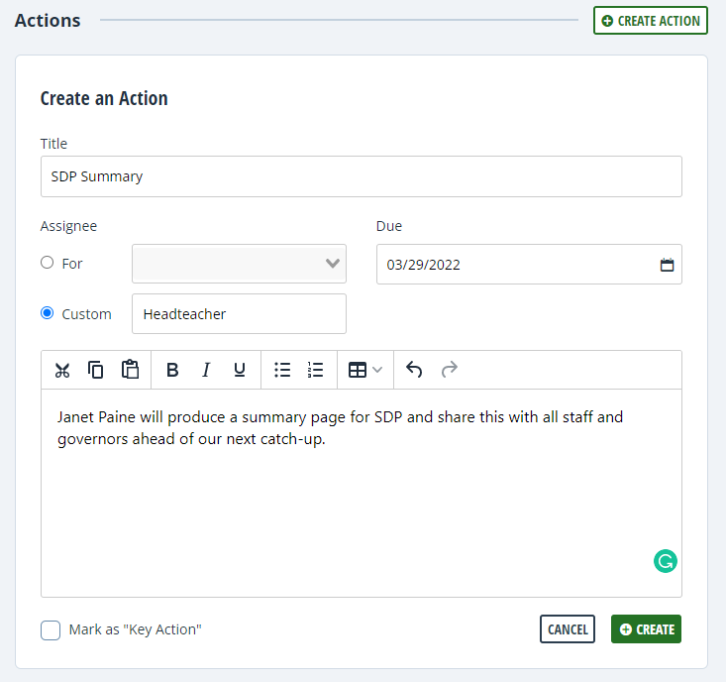Click the SDP Summary title field
Viewport: 726px width, 682px height.
click(362, 176)
